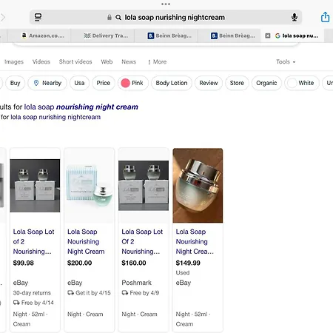Open $200.00 Lola Soap Night Cream thumbnail

[x=89, y=186]
